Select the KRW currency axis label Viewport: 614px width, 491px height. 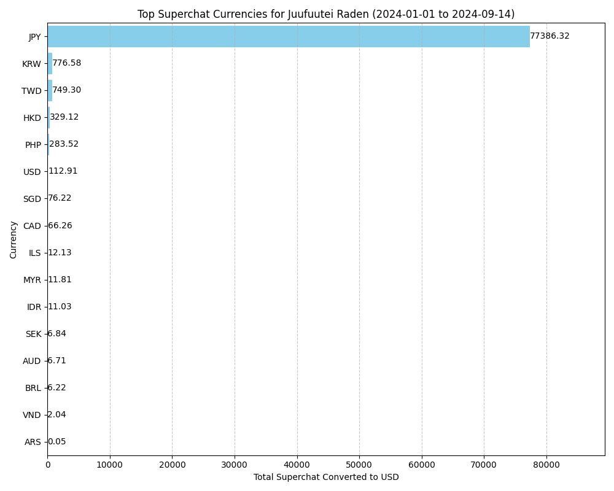(x=31, y=64)
